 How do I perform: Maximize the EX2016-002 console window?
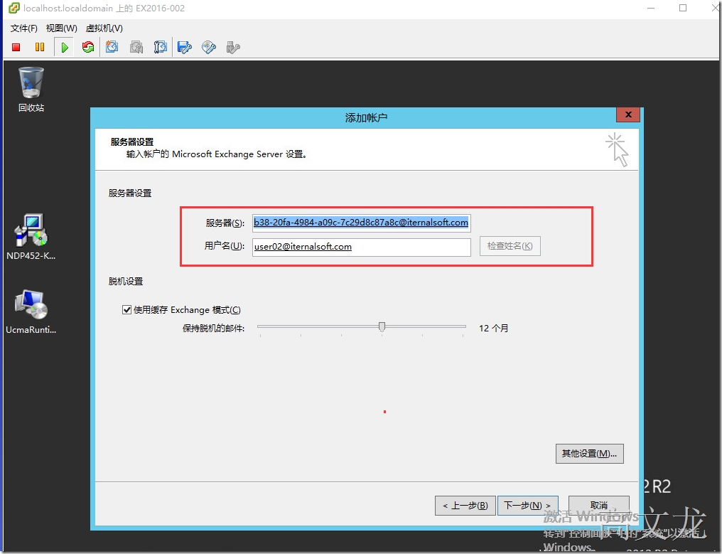683,8
